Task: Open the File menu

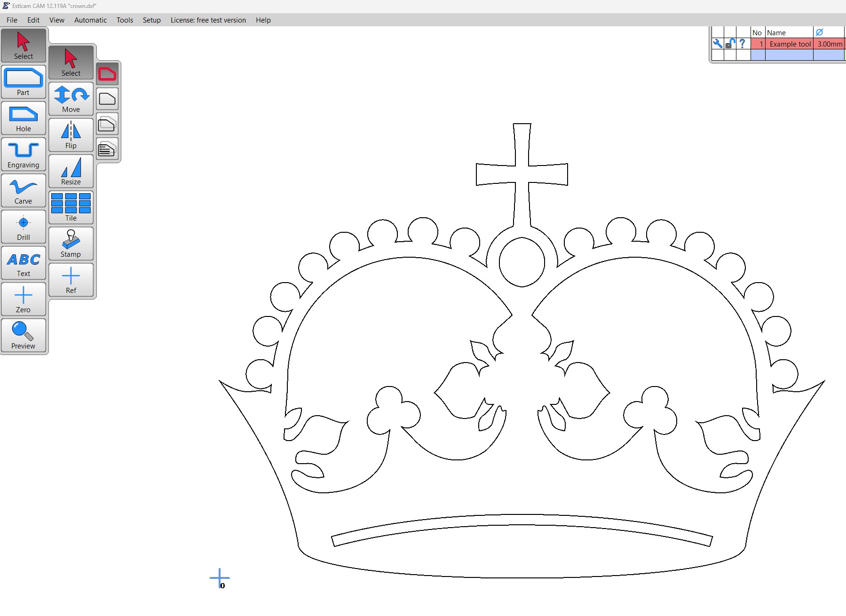Action: (12, 20)
